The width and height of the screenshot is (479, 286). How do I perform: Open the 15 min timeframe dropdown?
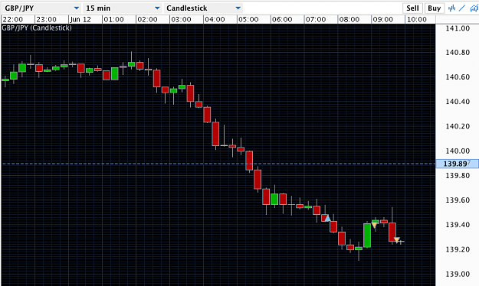click(123, 8)
